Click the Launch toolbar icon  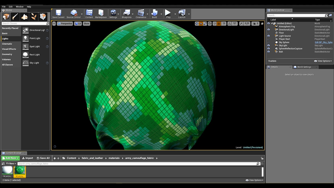click(182, 14)
